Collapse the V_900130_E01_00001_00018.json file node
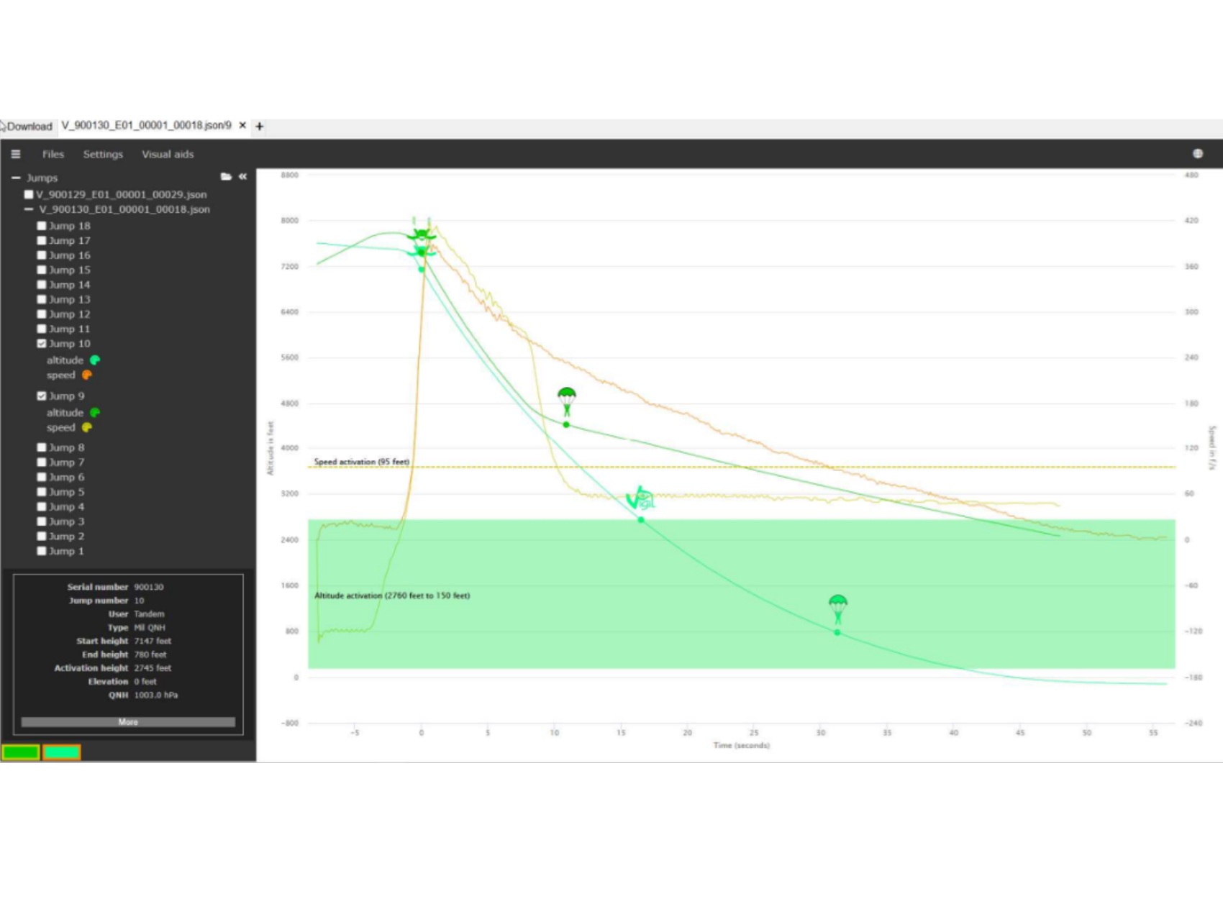The height and width of the screenshot is (917, 1223). (x=29, y=209)
